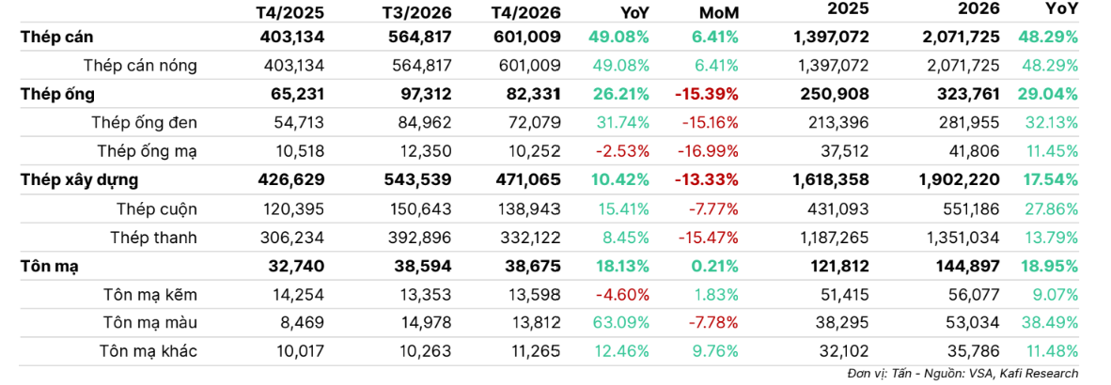Click the MoM column header

(716, 11)
